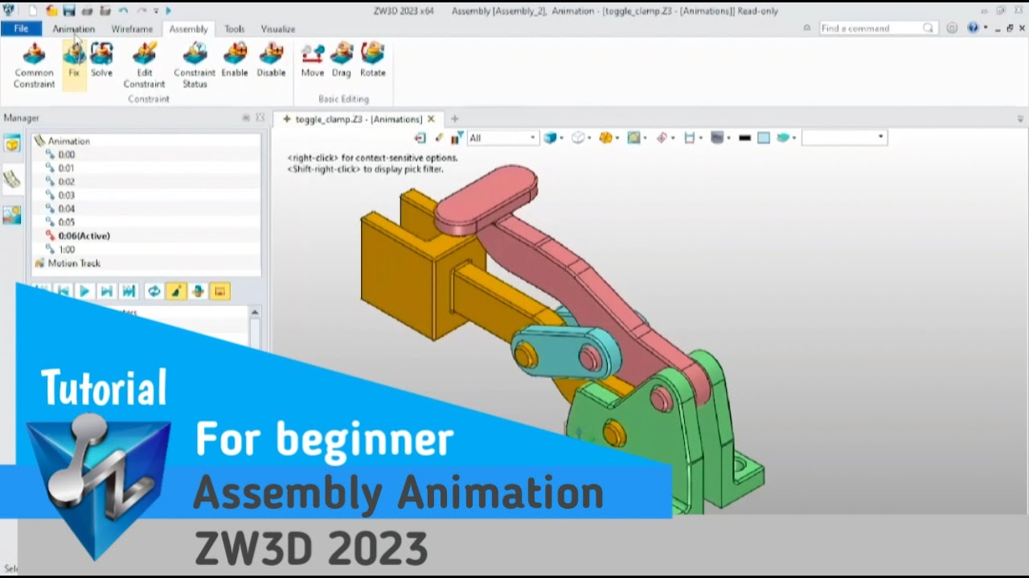Viewport: 1029px width, 578px height.
Task: Open the File menu
Action: point(21,29)
